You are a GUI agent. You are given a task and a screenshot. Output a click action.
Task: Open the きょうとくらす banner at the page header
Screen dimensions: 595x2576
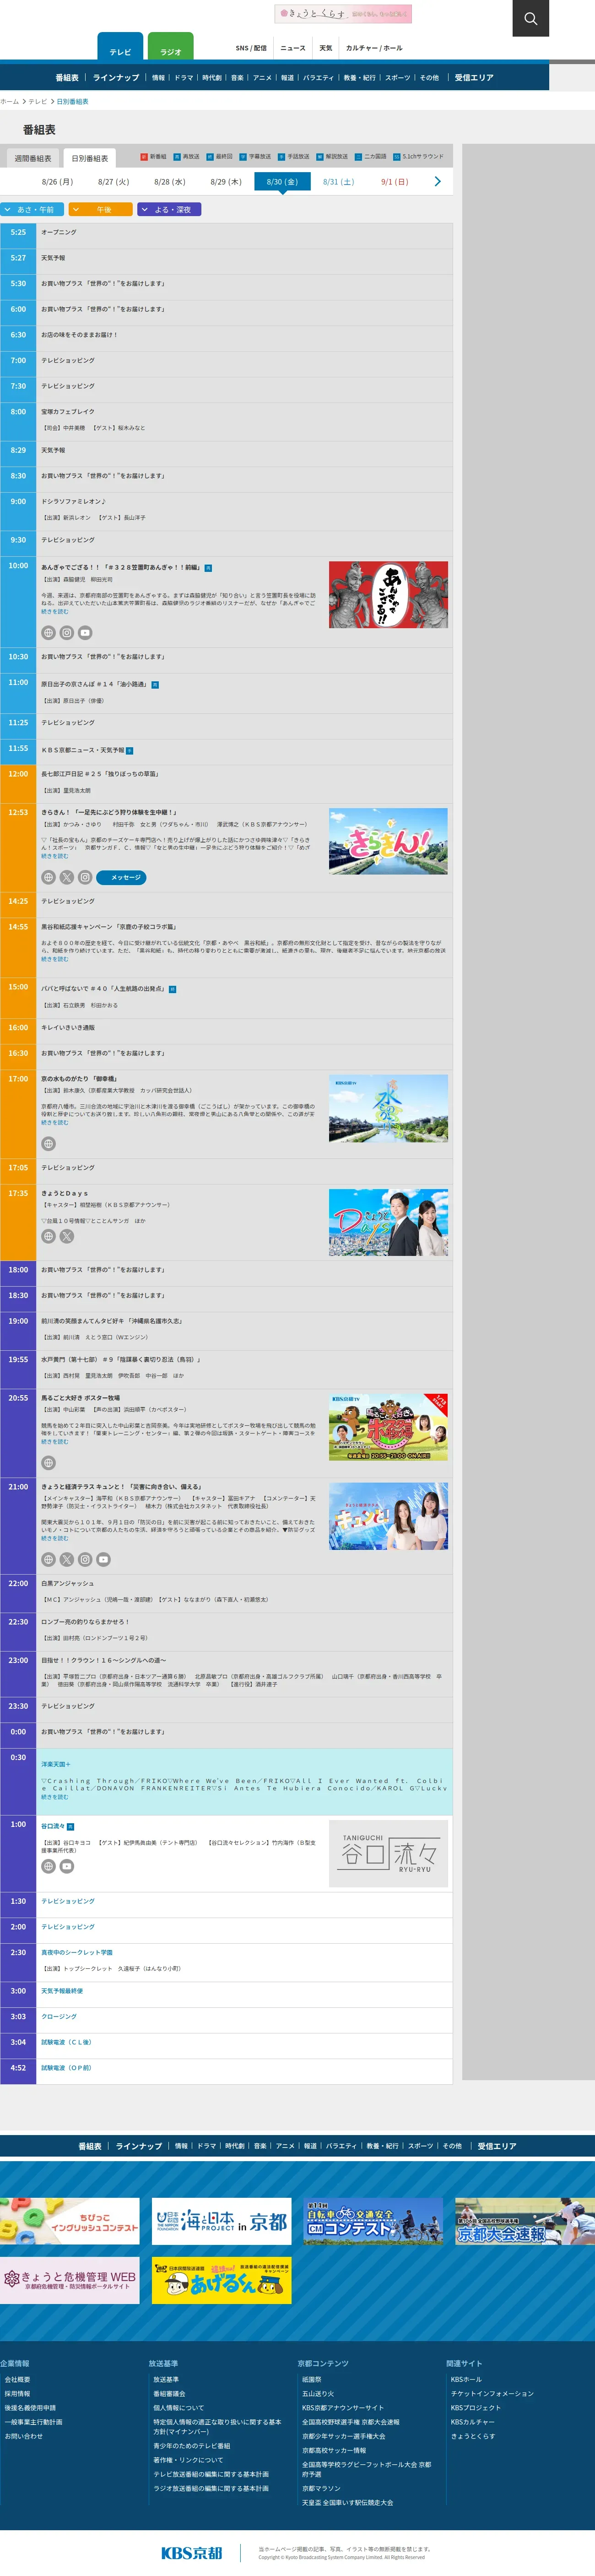click(343, 14)
